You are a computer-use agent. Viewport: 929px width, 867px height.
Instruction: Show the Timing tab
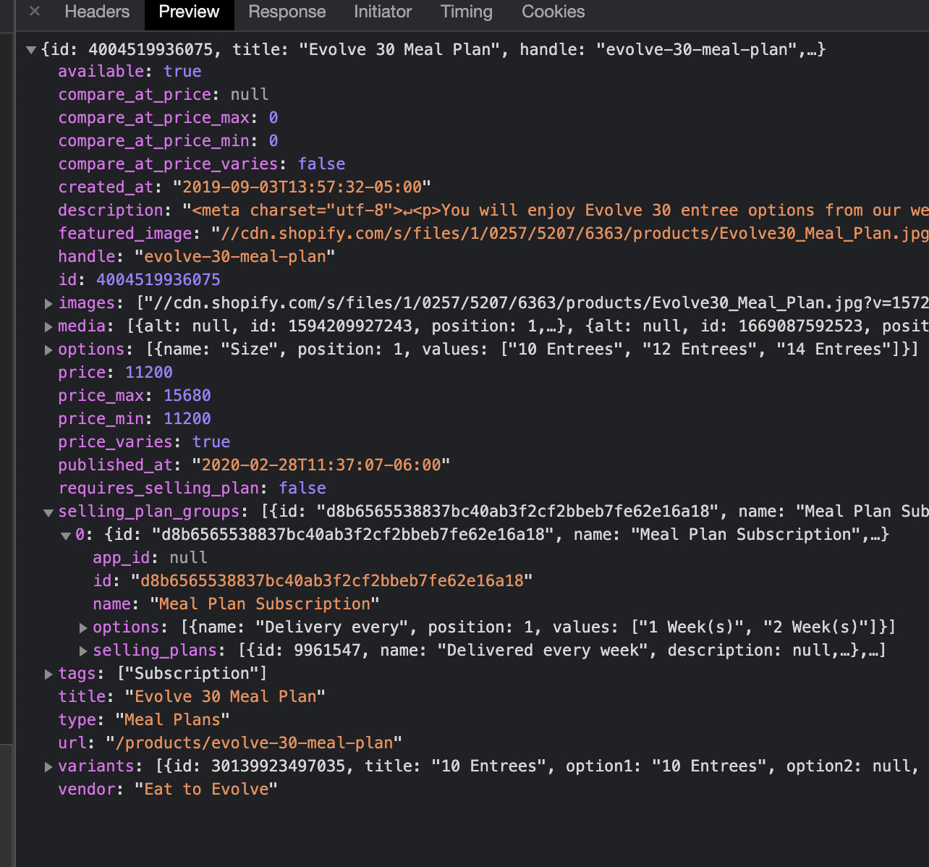tap(466, 12)
